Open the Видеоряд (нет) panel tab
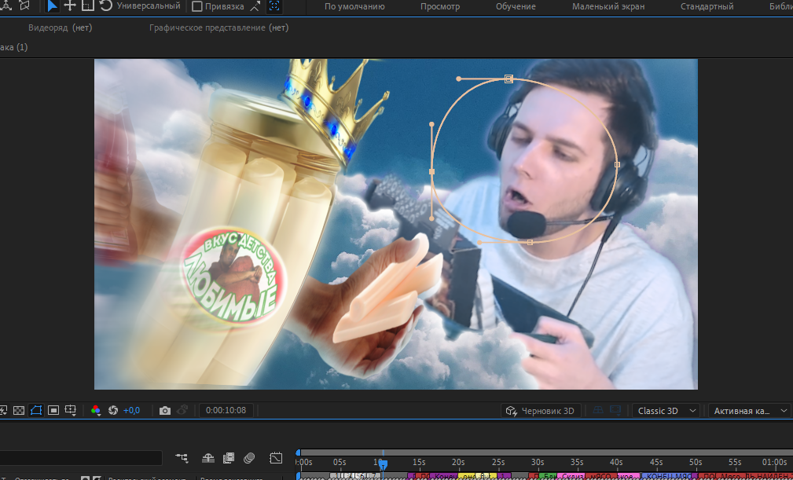 coord(61,27)
